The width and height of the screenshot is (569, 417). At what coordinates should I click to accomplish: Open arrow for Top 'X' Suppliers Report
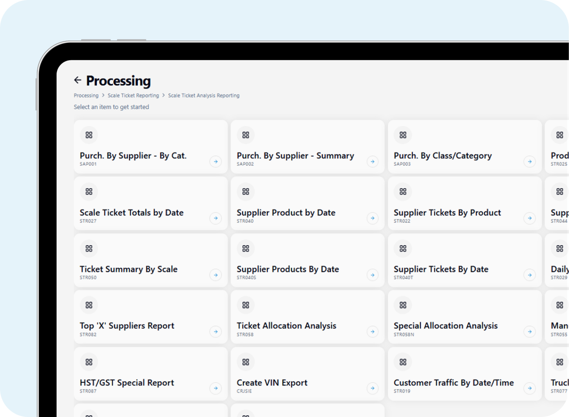point(215,331)
